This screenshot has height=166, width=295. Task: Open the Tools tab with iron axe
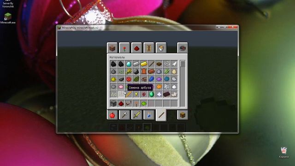click(x=124, y=115)
